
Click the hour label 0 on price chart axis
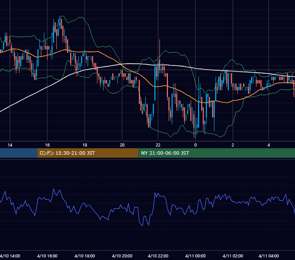click(196, 145)
